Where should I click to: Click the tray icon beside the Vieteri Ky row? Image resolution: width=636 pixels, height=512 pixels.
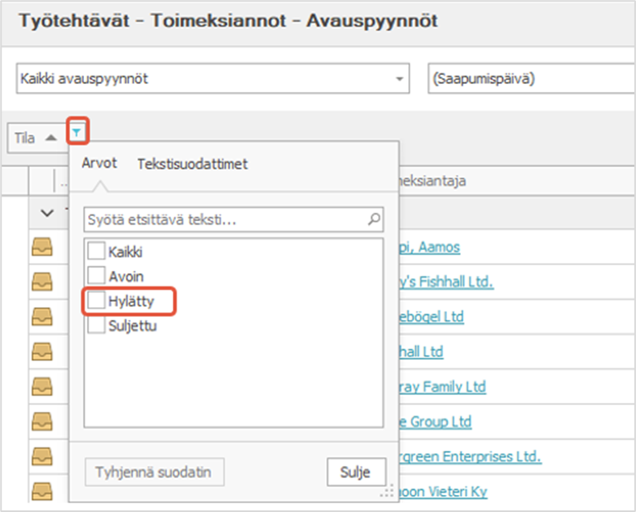tap(41, 491)
